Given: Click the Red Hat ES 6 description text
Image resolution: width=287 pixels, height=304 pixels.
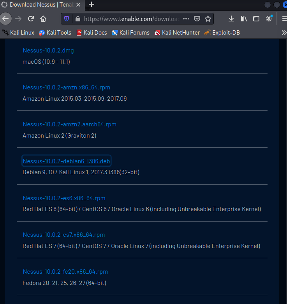Looking at the screenshot, I should [x=142, y=209].
